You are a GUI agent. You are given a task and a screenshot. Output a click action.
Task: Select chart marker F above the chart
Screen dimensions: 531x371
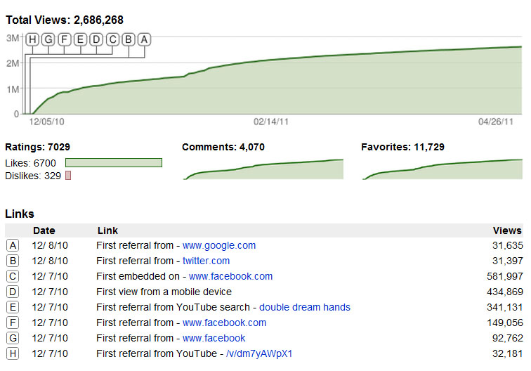(x=65, y=39)
